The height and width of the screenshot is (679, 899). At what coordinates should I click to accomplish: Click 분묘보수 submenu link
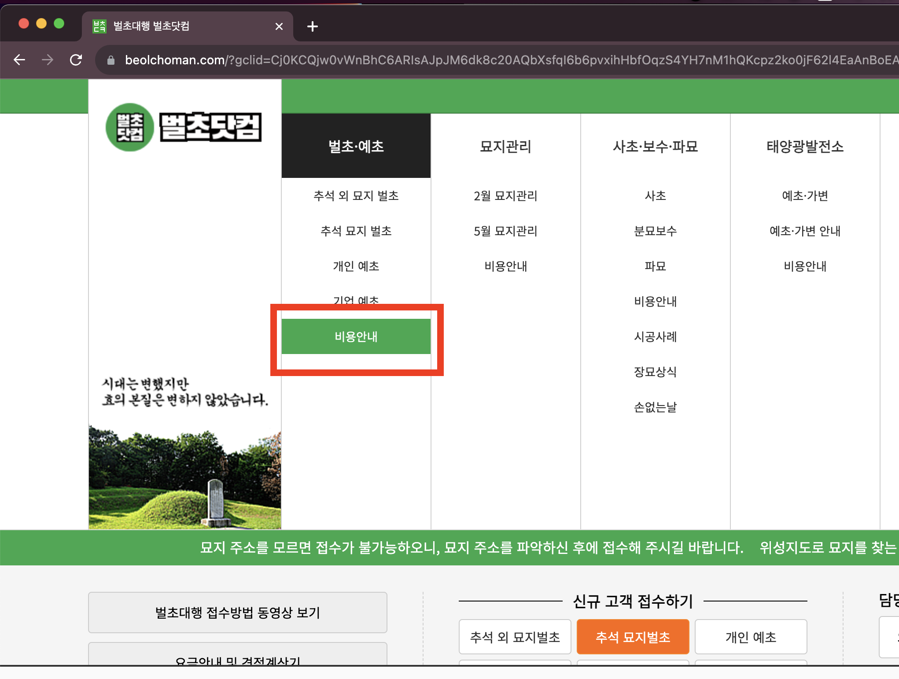coord(655,231)
